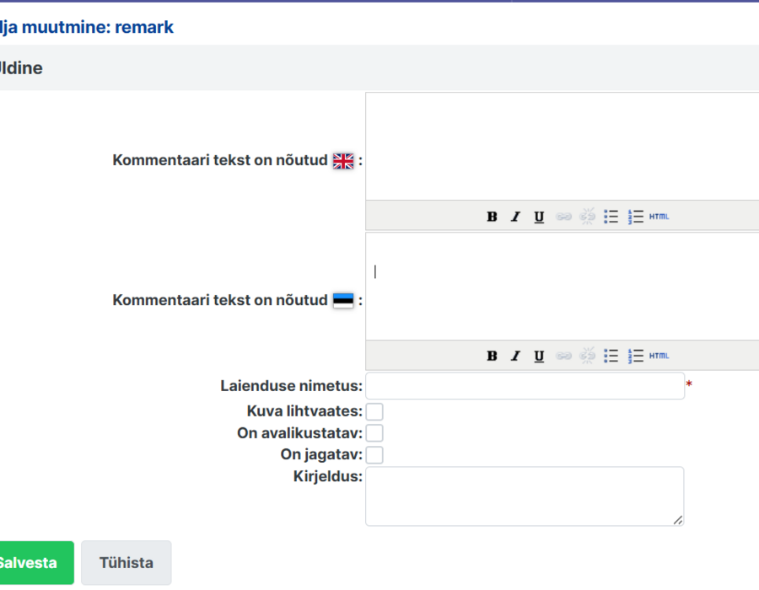Image resolution: width=759 pixels, height=590 pixels.
Task: Apply italic in the English comment toolbar
Action: (x=515, y=217)
